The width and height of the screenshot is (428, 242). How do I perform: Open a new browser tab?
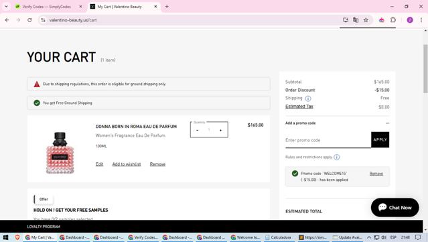click(167, 7)
